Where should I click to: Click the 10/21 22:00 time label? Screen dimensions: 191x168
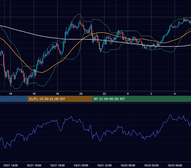coord(104,165)
